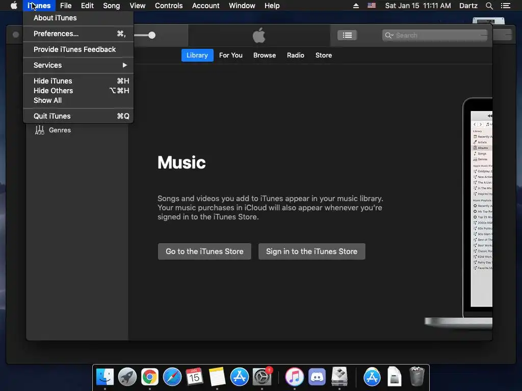
Task: Open System Preferences from the Dock
Action: point(262,377)
